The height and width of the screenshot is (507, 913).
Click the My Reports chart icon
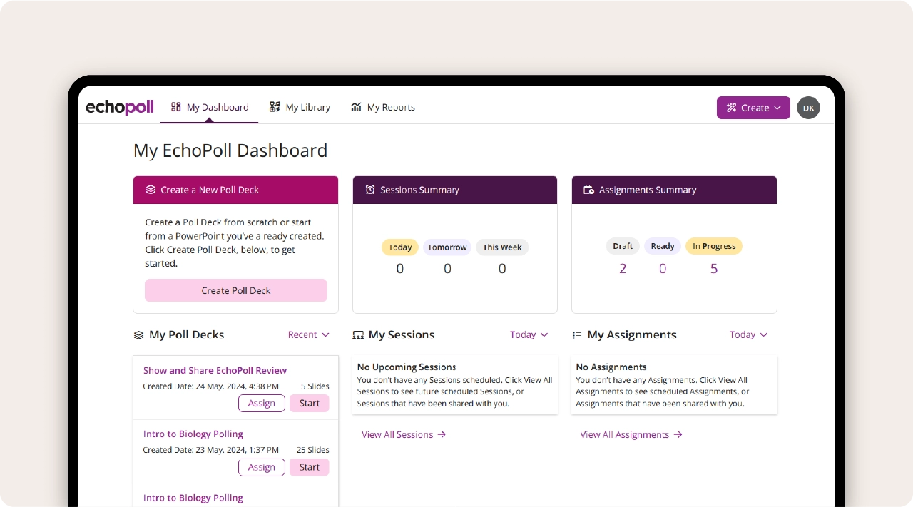tap(357, 106)
